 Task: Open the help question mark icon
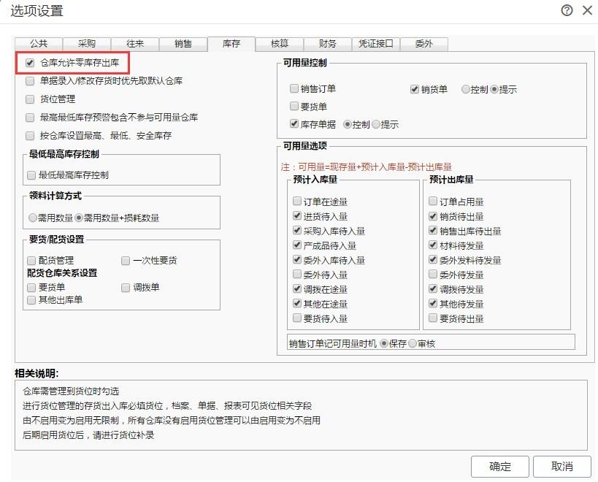click(x=567, y=10)
